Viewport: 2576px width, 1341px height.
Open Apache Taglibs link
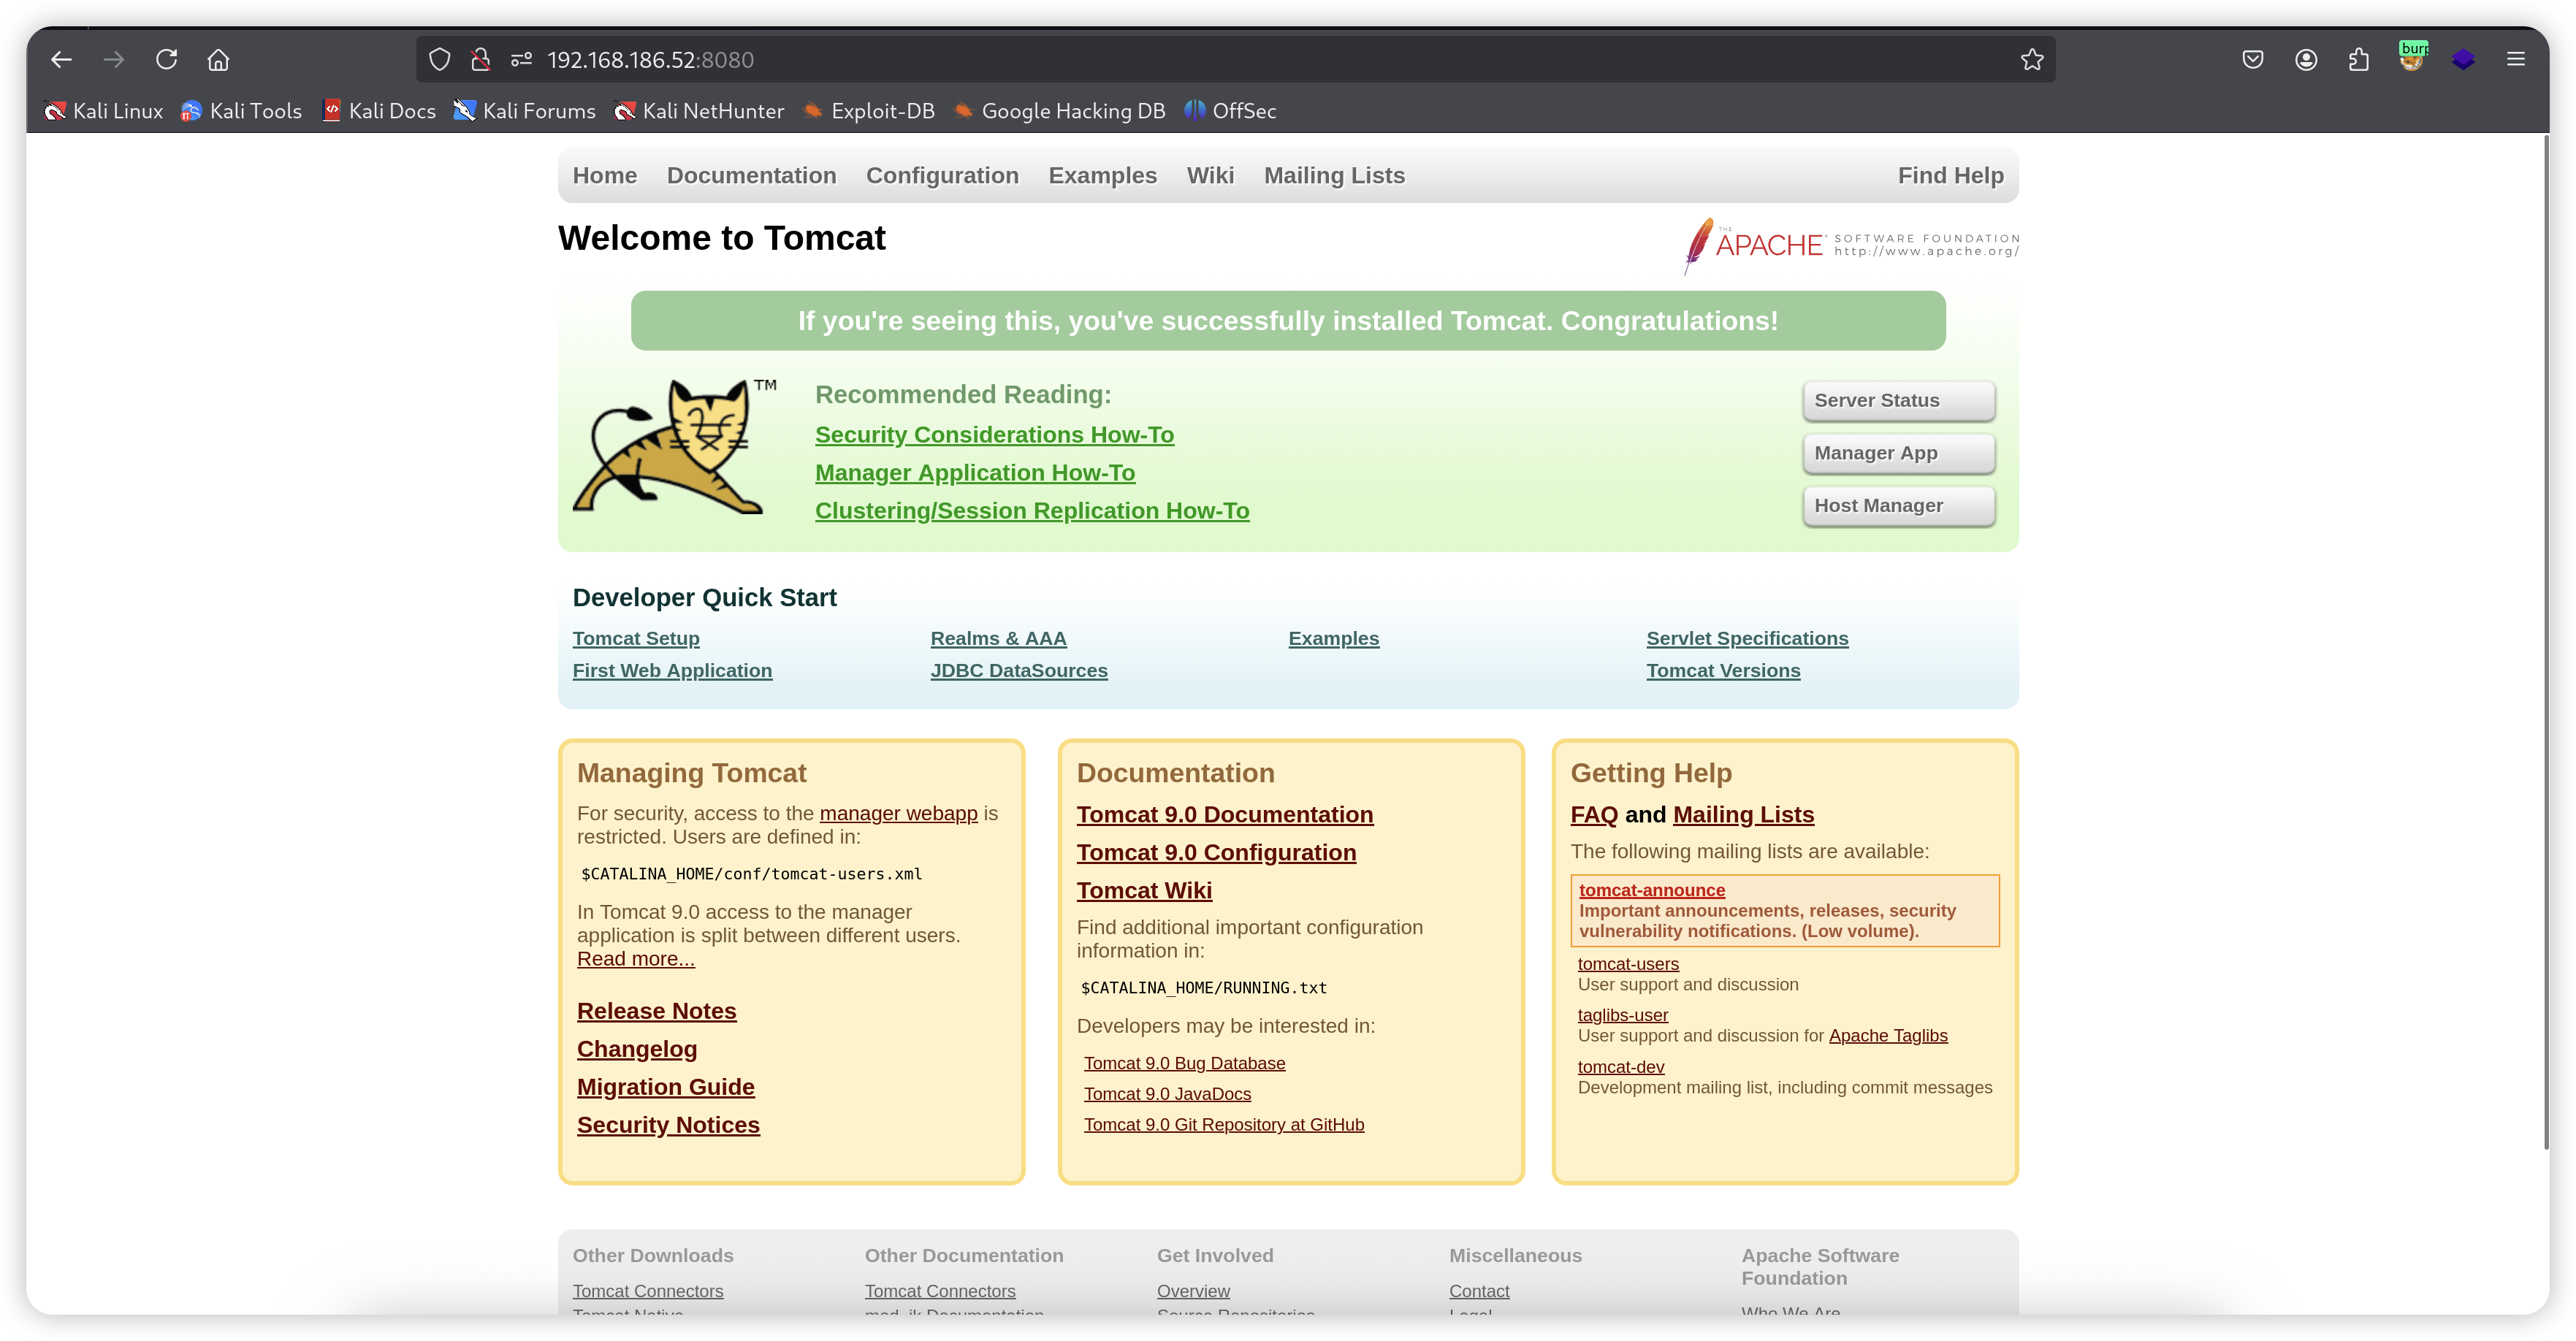coord(1888,1036)
